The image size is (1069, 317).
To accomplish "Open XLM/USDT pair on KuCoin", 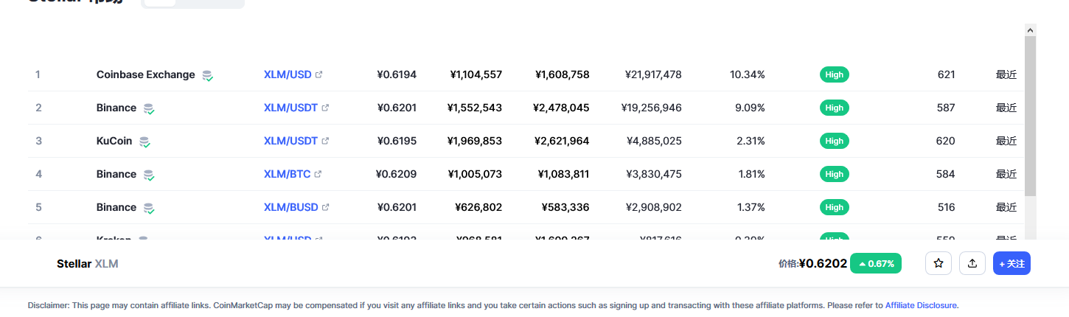I will click(x=290, y=141).
